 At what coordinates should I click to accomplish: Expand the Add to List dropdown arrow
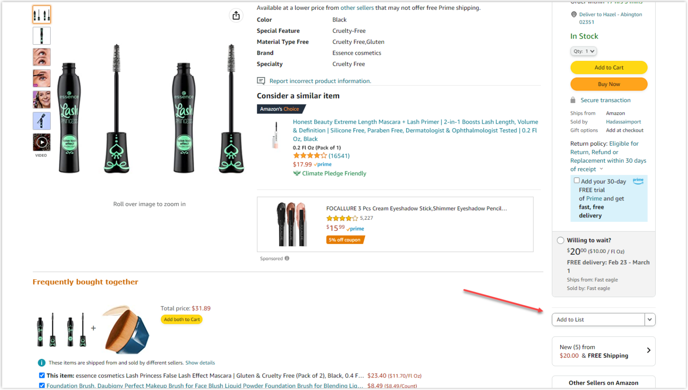[x=649, y=320]
